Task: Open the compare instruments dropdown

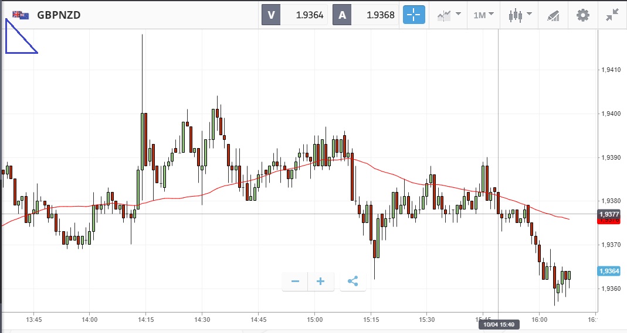Action: coord(449,15)
